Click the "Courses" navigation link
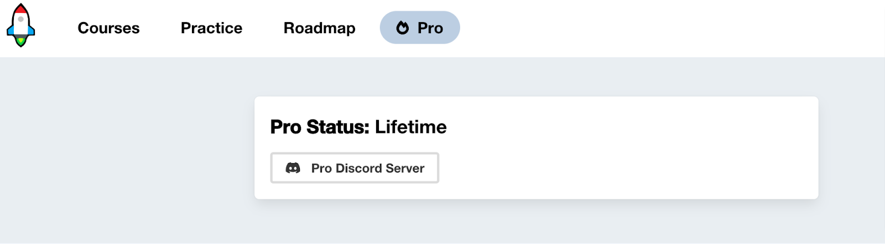The width and height of the screenshot is (885, 244). [x=108, y=28]
